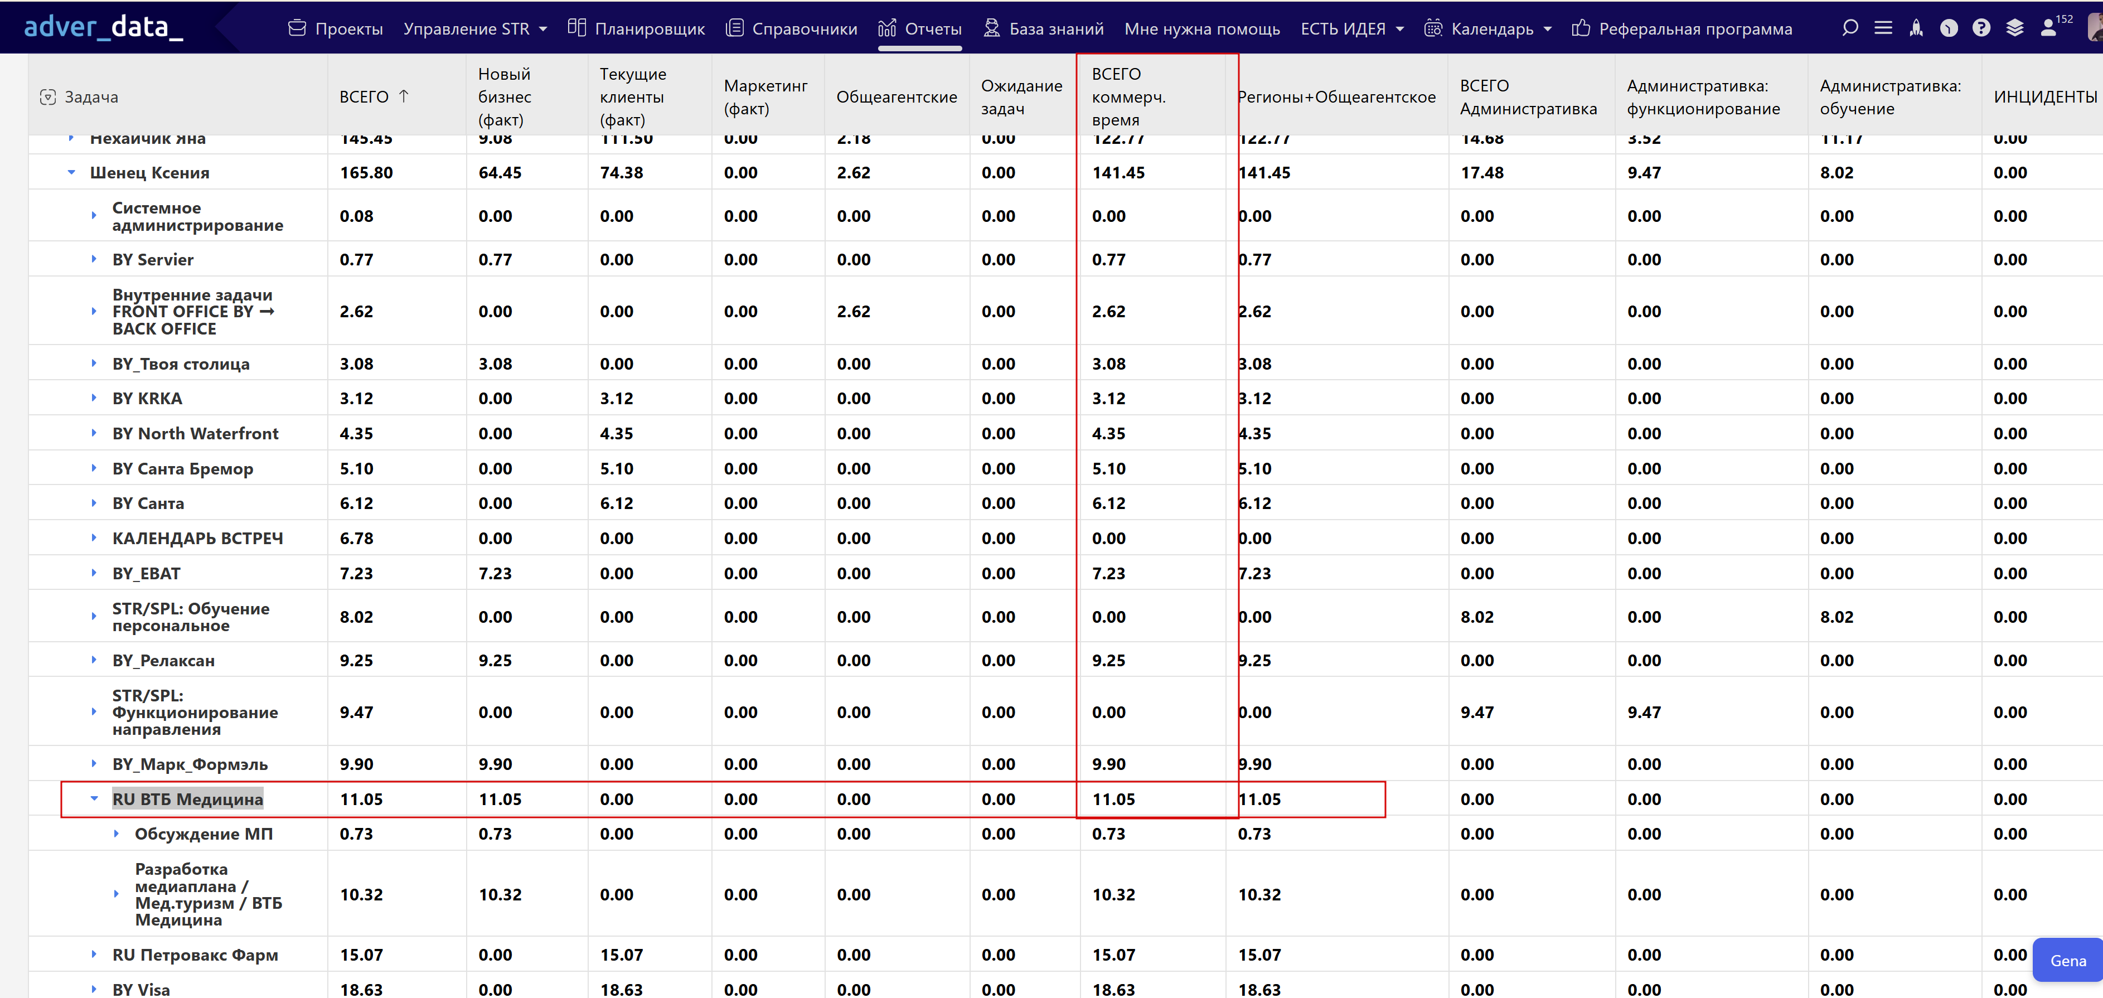
Task: Click the search magnifier icon
Action: tap(1850, 28)
